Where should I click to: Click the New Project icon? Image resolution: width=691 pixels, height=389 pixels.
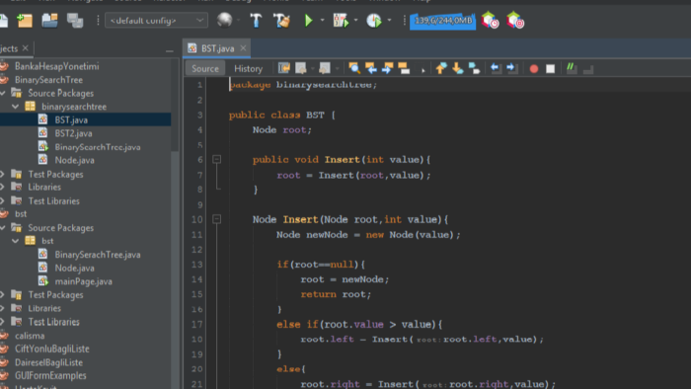(x=25, y=21)
